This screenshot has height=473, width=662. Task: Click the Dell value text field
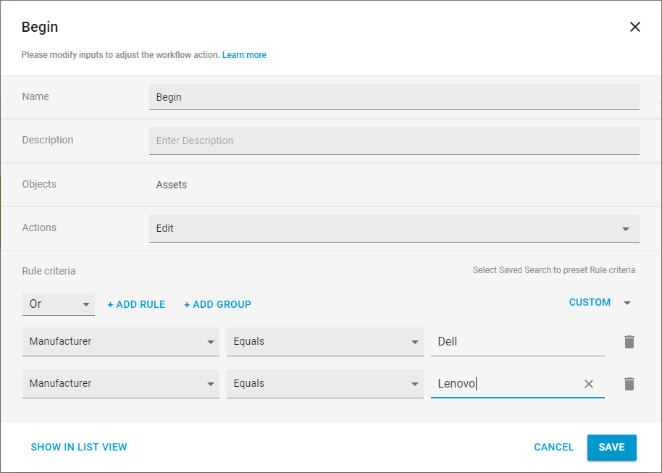pyautogui.click(x=517, y=342)
